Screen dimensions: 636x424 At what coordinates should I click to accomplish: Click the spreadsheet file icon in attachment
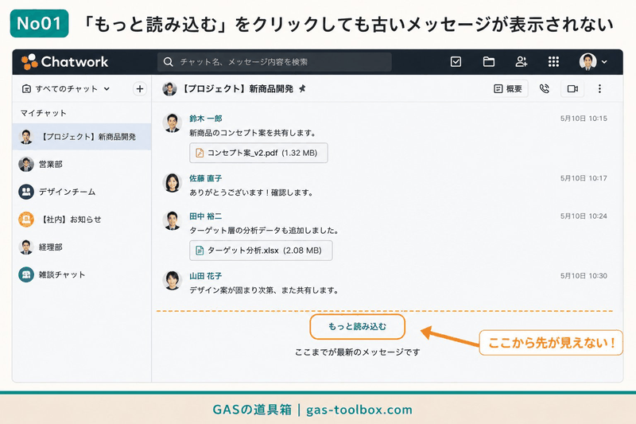(x=200, y=251)
